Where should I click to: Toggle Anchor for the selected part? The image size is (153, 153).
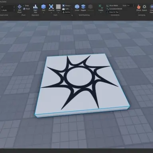[x=66, y=12]
